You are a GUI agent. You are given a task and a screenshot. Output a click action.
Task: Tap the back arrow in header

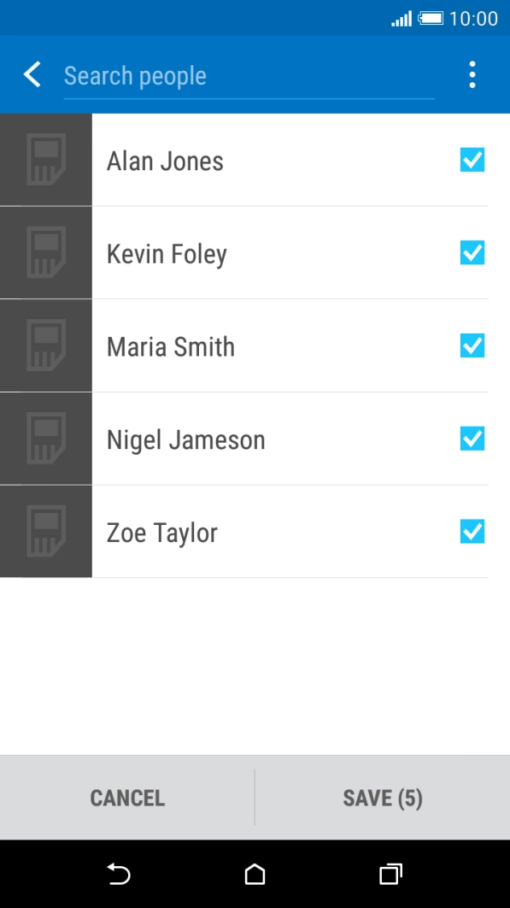point(32,74)
